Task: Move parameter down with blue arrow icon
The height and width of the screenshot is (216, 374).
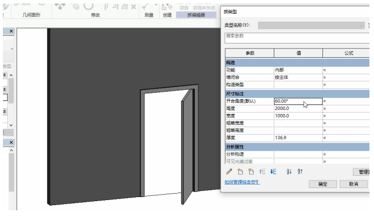Action: click(x=273, y=171)
